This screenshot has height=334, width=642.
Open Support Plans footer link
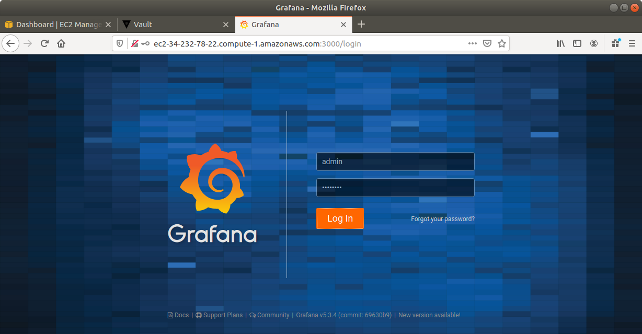coord(219,315)
